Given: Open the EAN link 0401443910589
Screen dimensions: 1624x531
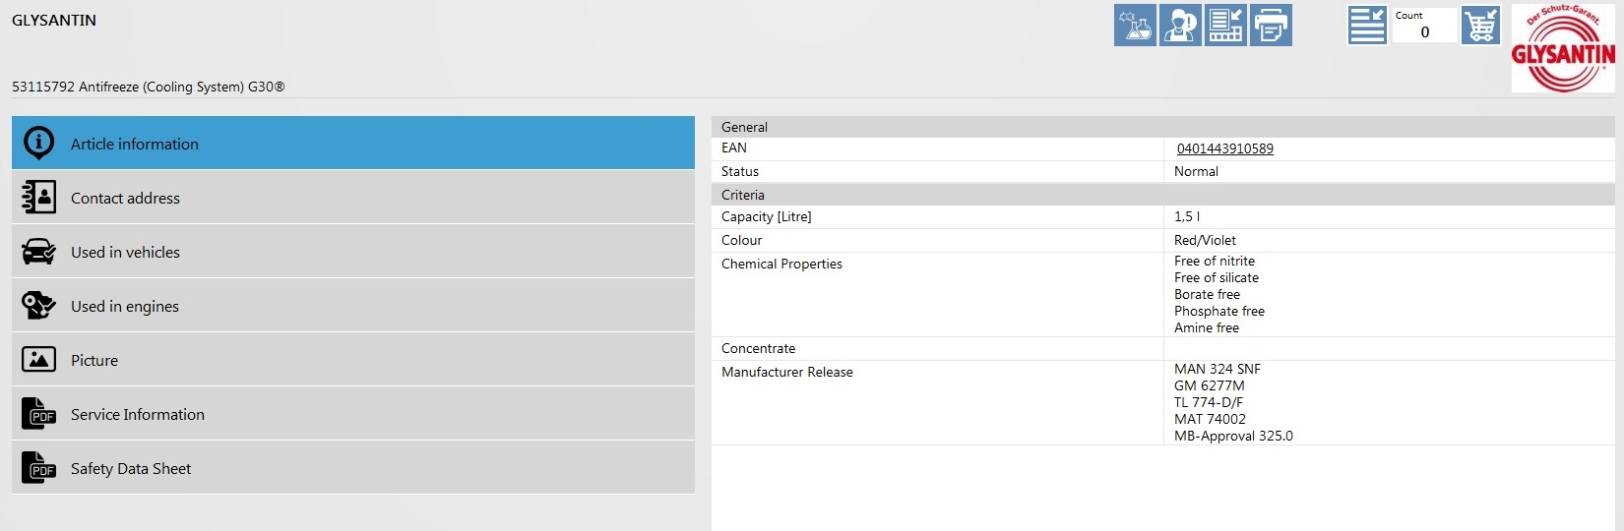Looking at the screenshot, I should [x=1225, y=148].
